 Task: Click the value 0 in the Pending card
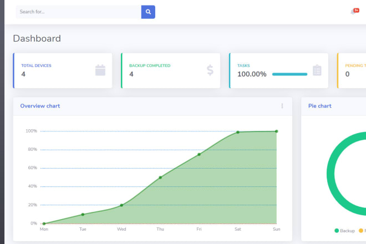347,74
